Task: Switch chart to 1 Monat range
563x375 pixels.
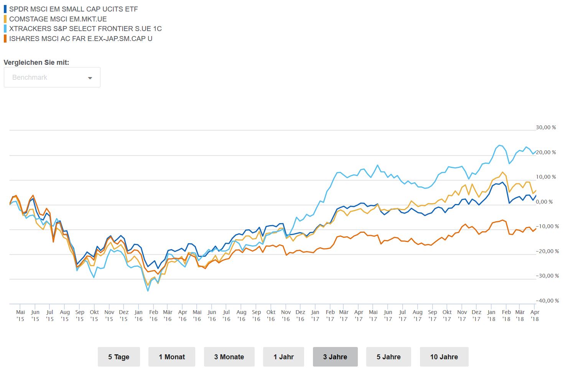Action: point(172,357)
